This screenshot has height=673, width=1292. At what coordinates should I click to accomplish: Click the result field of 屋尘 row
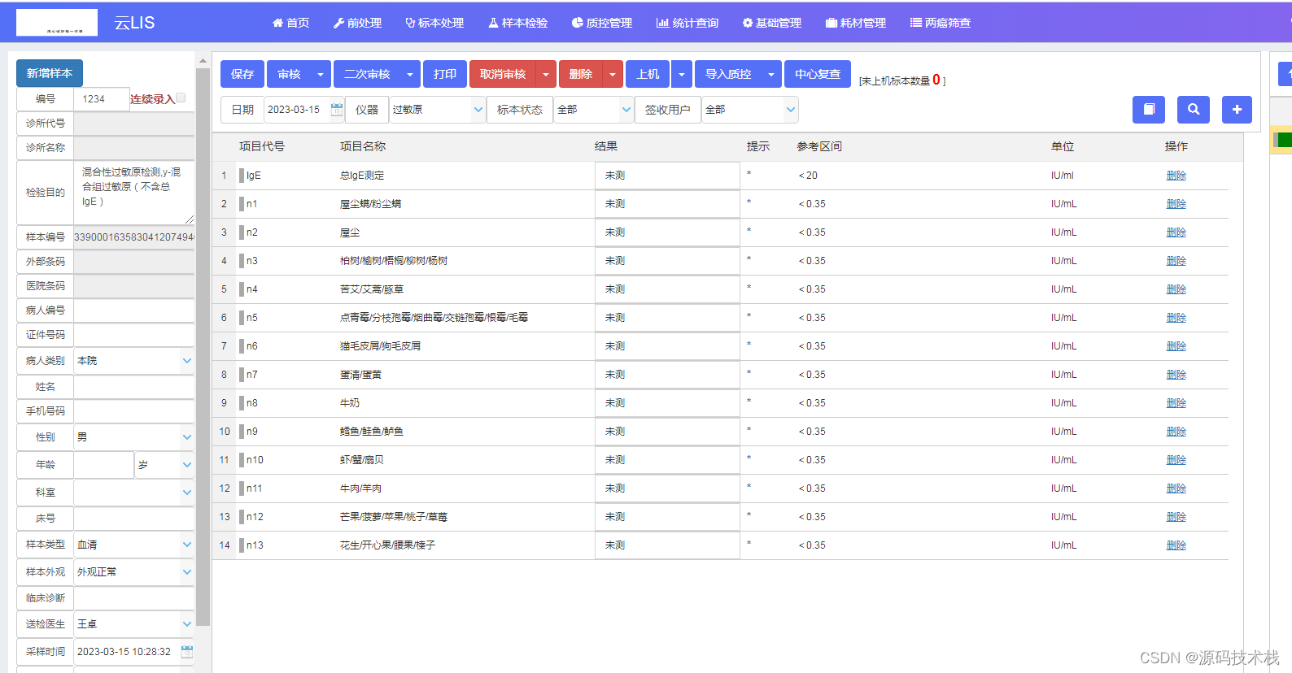tap(667, 232)
